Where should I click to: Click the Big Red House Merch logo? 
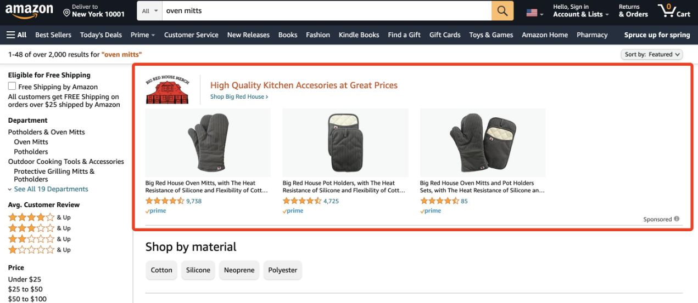pos(167,89)
